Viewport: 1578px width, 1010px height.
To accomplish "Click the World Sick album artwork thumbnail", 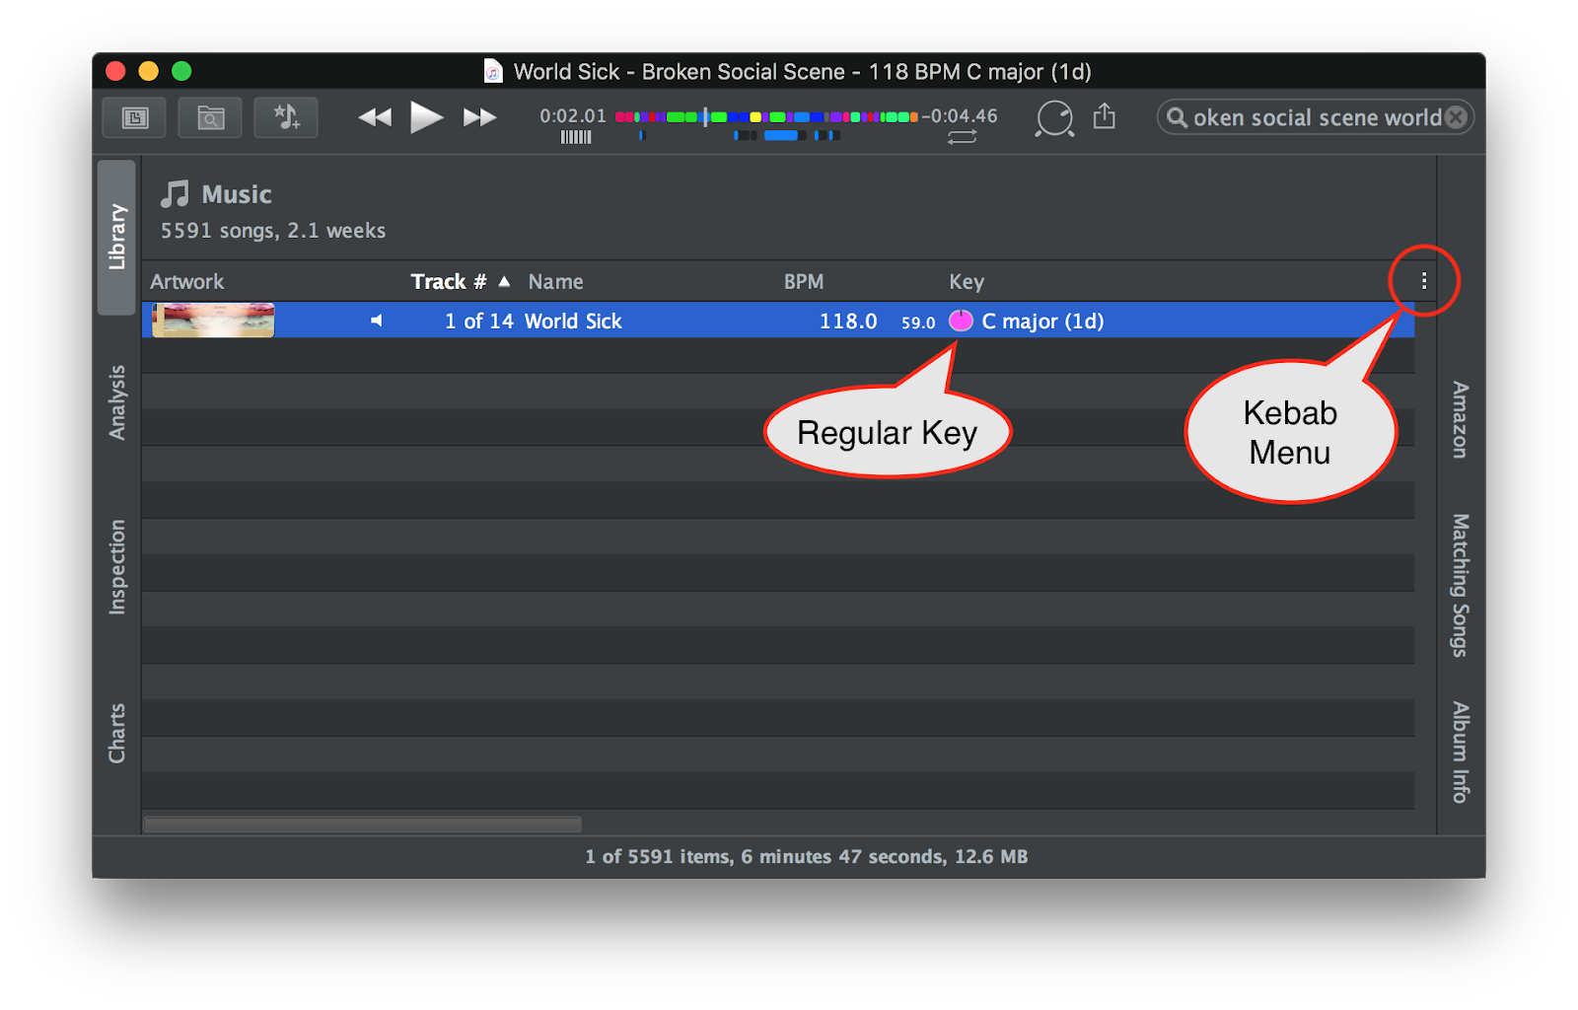I will tap(213, 321).
